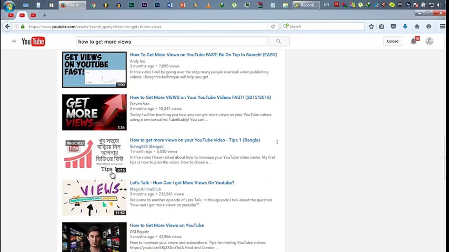The width and height of the screenshot is (449, 252).
Task: Click the DSLRguide presenter thumbnail
Action: click(94, 237)
